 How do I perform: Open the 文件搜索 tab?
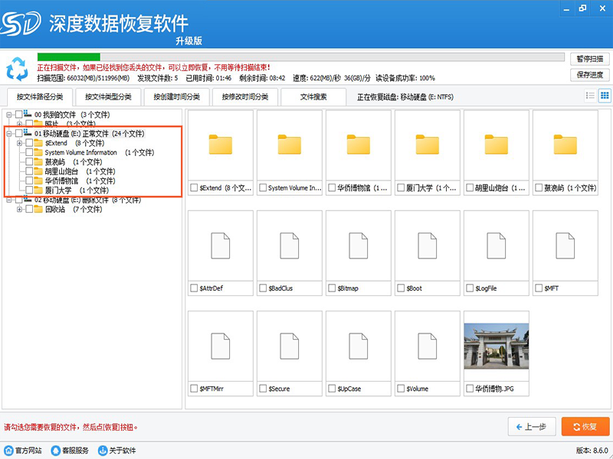313,97
